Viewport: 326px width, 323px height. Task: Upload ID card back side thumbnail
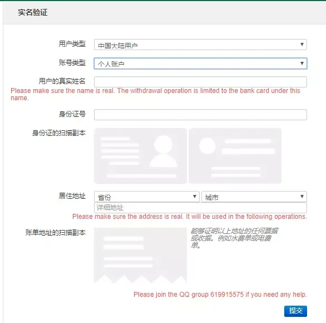(x=235, y=156)
